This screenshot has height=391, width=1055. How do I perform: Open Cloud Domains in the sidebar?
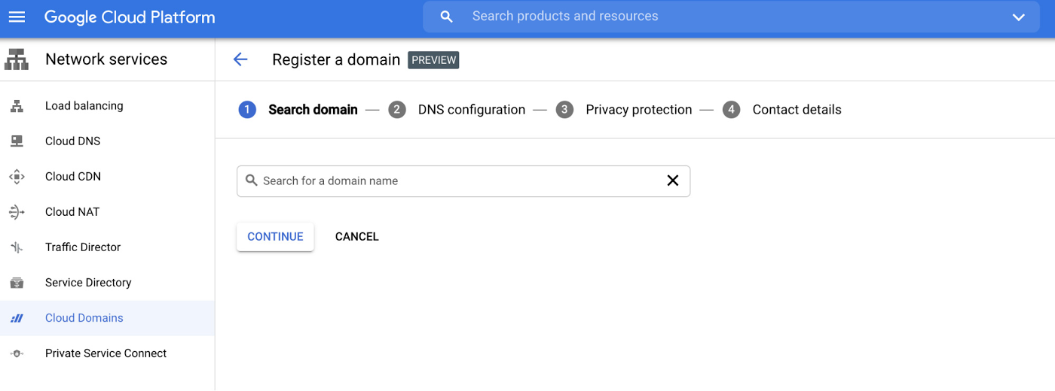(x=84, y=318)
